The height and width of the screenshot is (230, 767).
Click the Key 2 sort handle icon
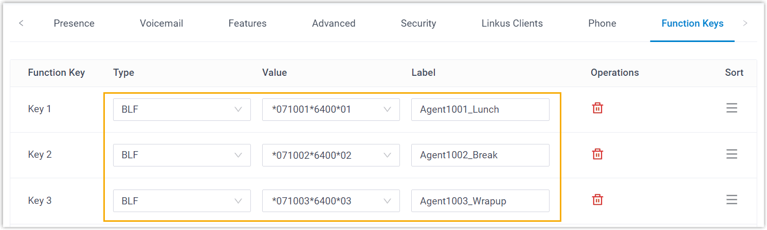[732, 154]
